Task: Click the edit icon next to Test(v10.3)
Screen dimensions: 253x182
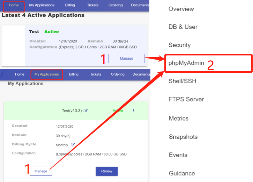Action: 86,111
